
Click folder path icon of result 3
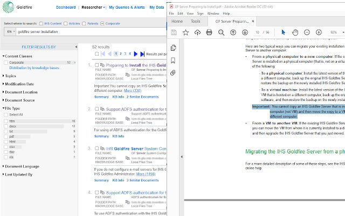(128, 158)
